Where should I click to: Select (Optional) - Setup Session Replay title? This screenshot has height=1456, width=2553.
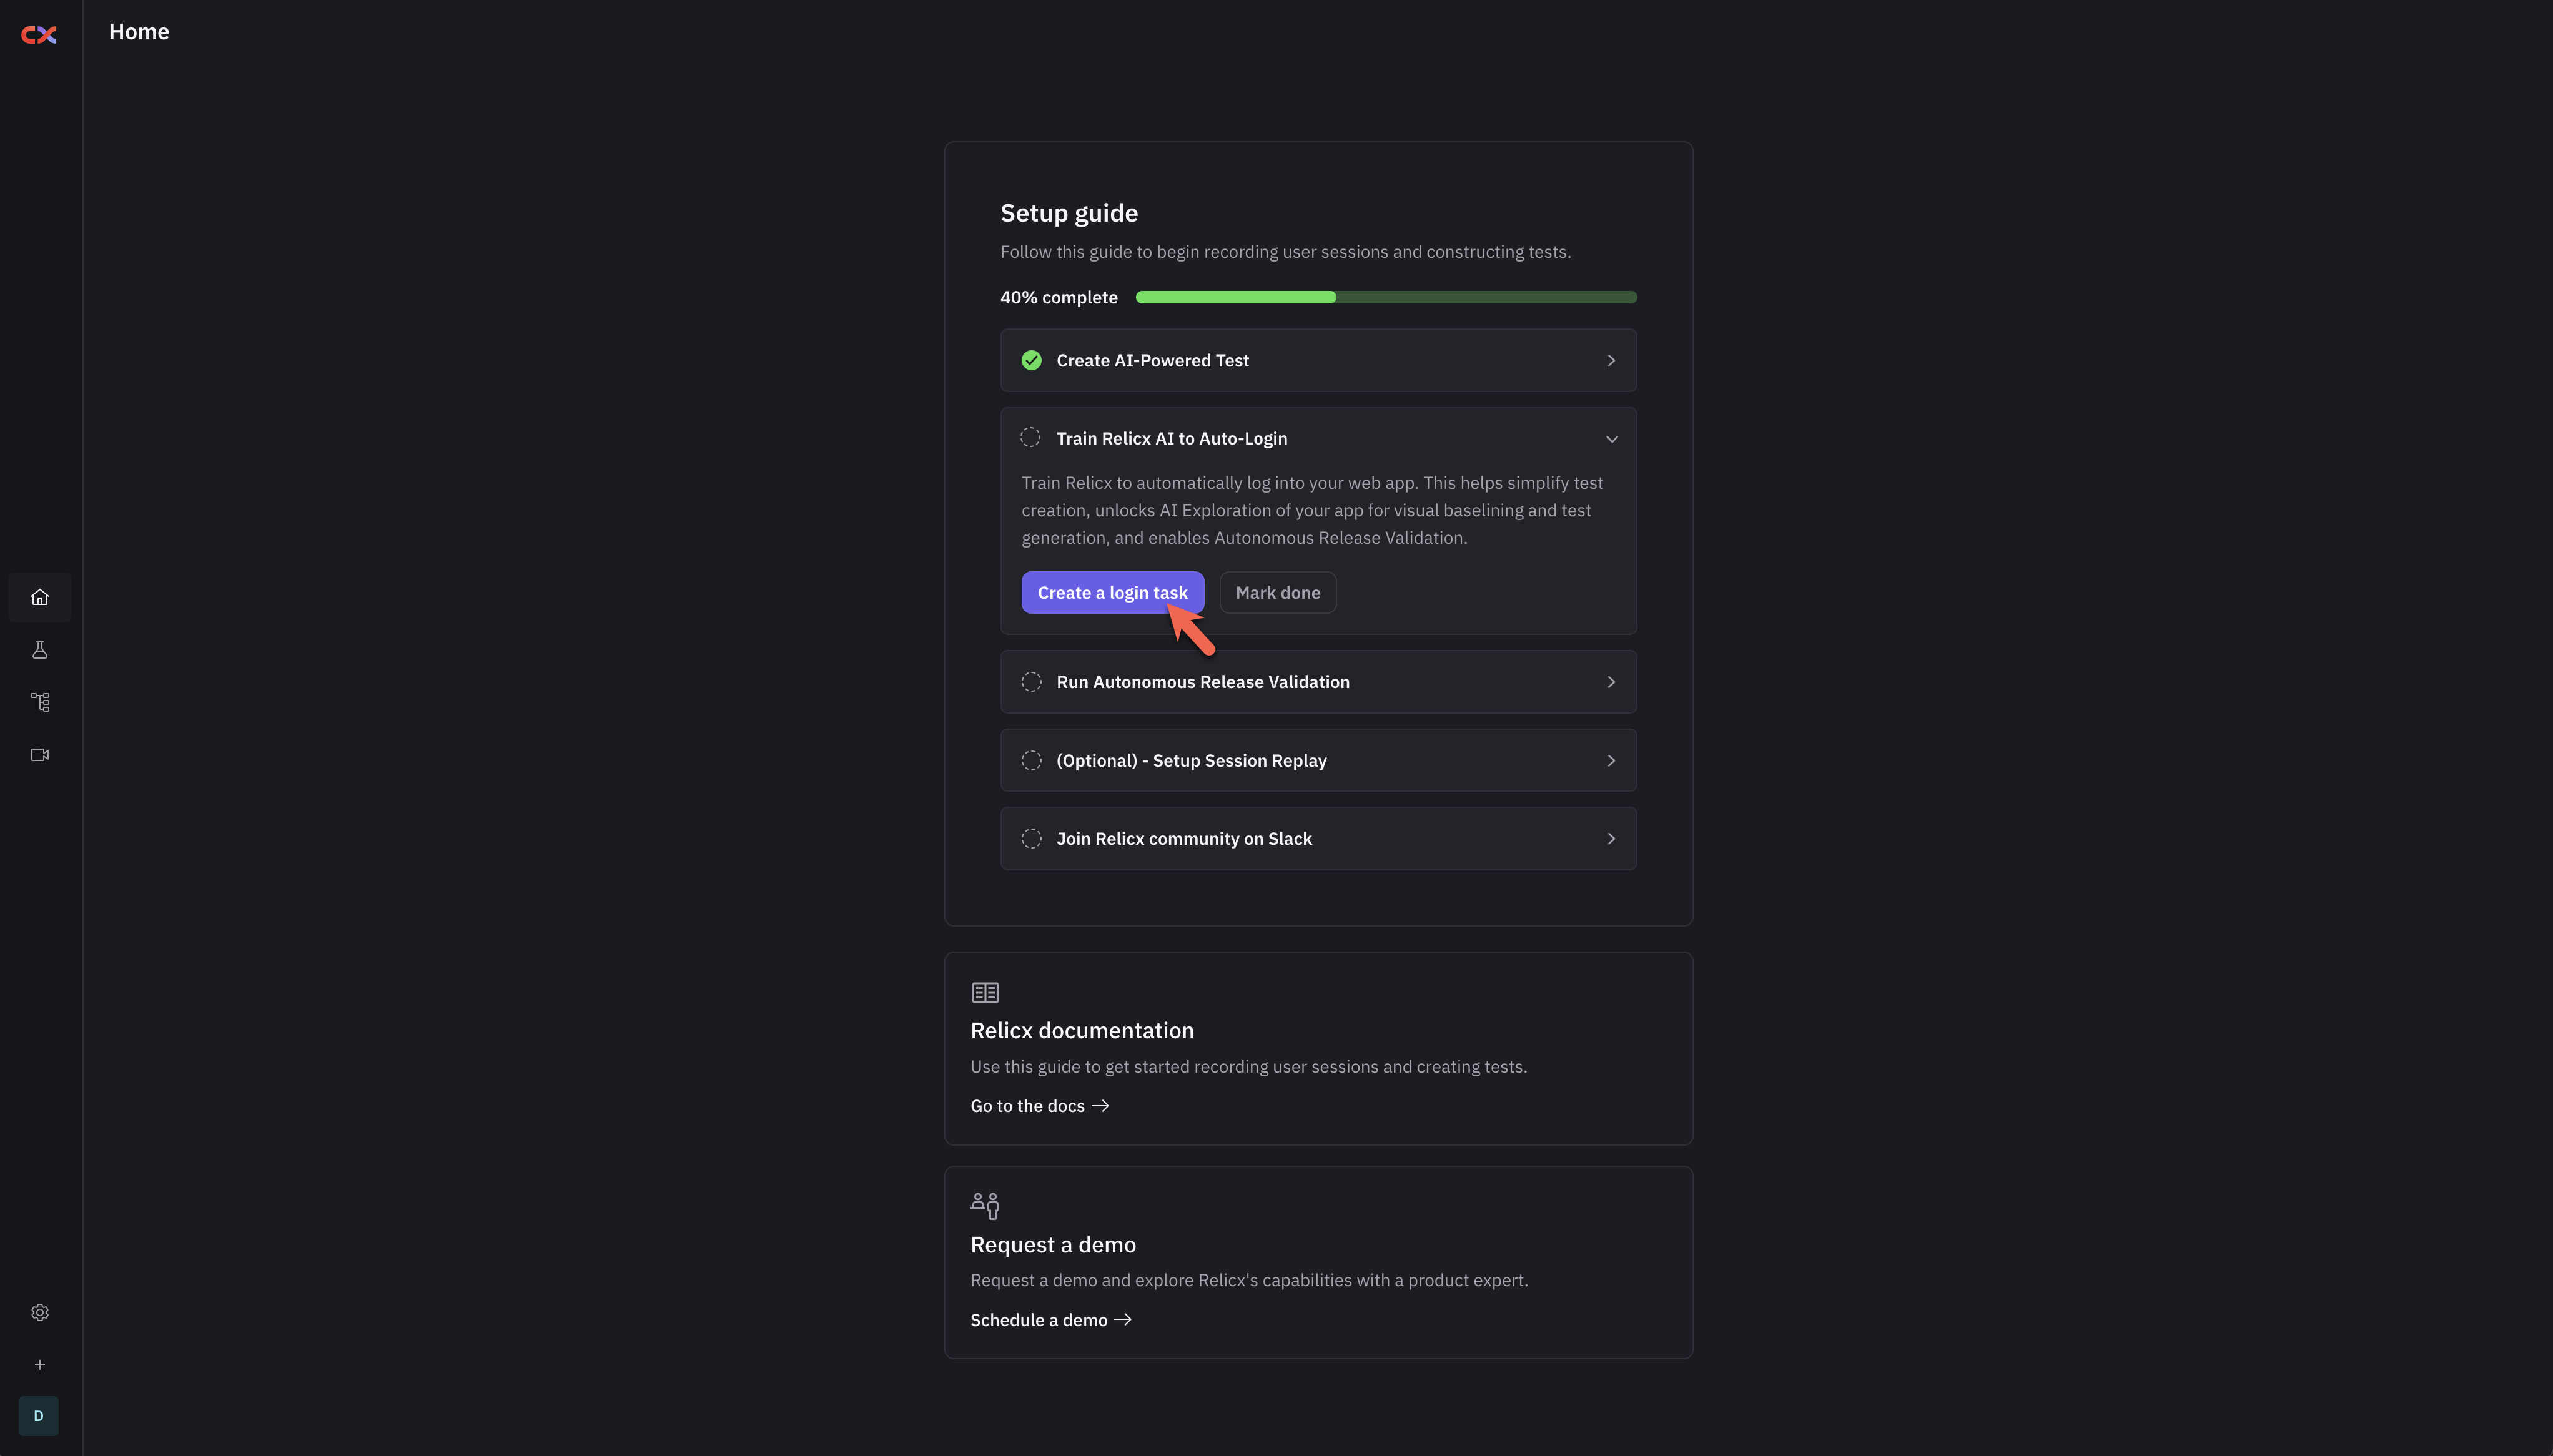(x=1192, y=761)
